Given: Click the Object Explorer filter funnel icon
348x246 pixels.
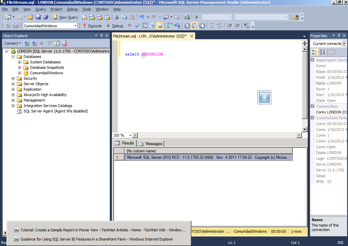Looking at the screenshot, I should tap(49, 43).
